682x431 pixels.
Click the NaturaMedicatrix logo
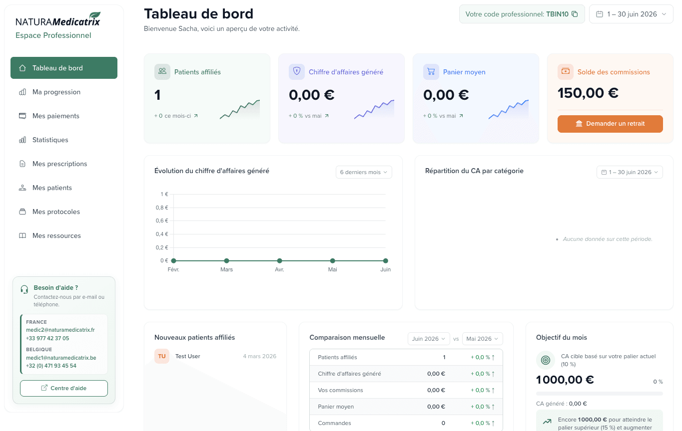58,20
